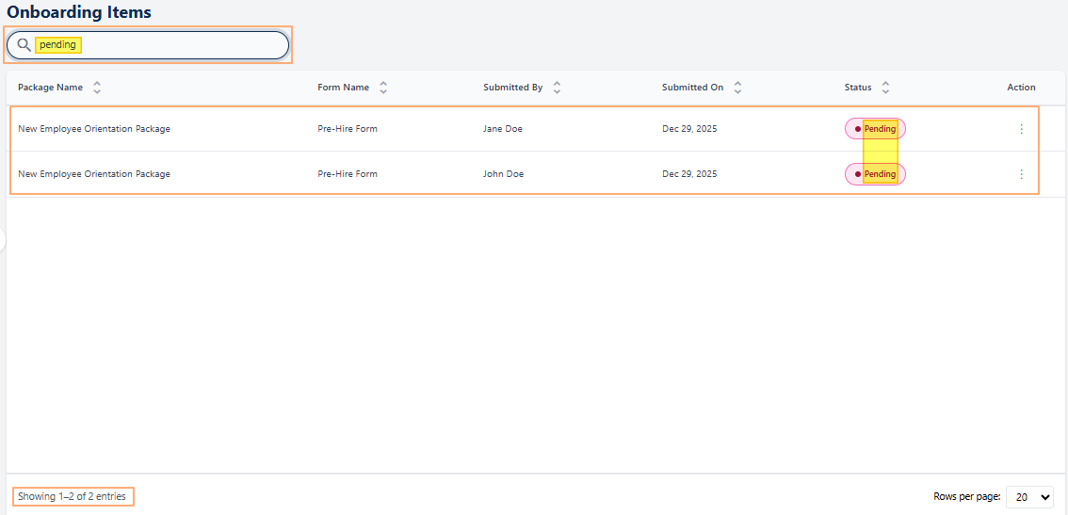Open the action menu for Jane Doe

(x=1021, y=129)
